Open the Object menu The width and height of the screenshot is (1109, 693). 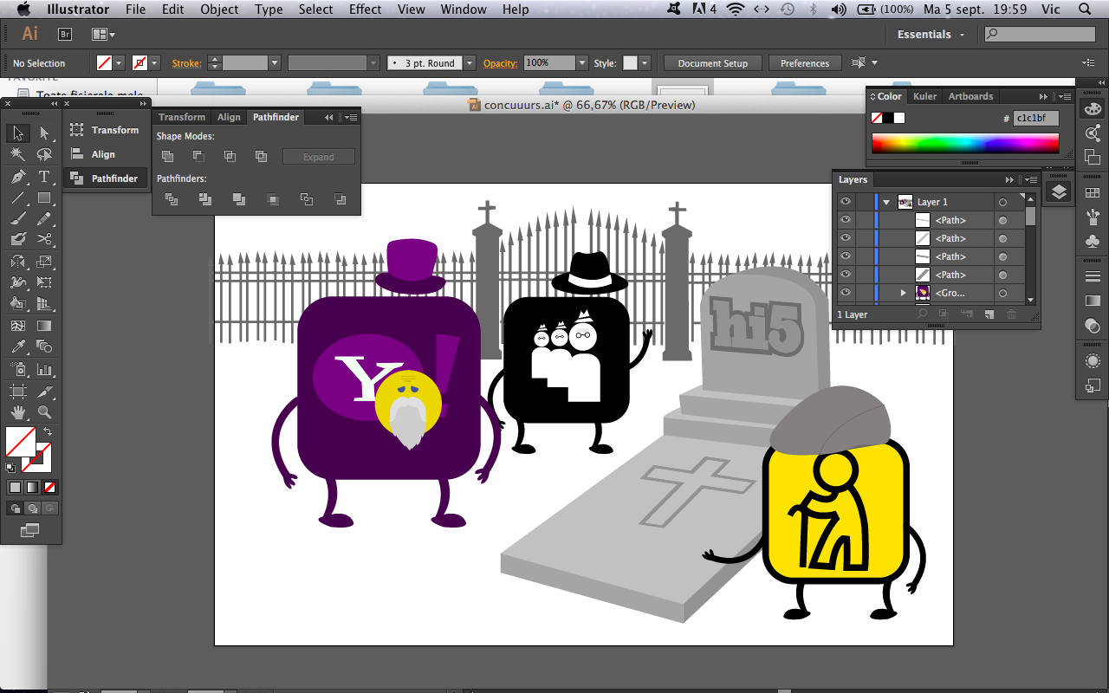(219, 10)
